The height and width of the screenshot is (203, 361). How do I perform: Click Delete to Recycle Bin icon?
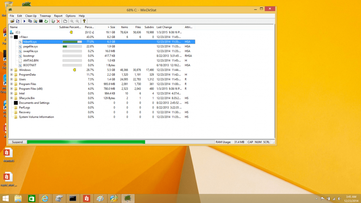pyautogui.click(x=53, y=21)
